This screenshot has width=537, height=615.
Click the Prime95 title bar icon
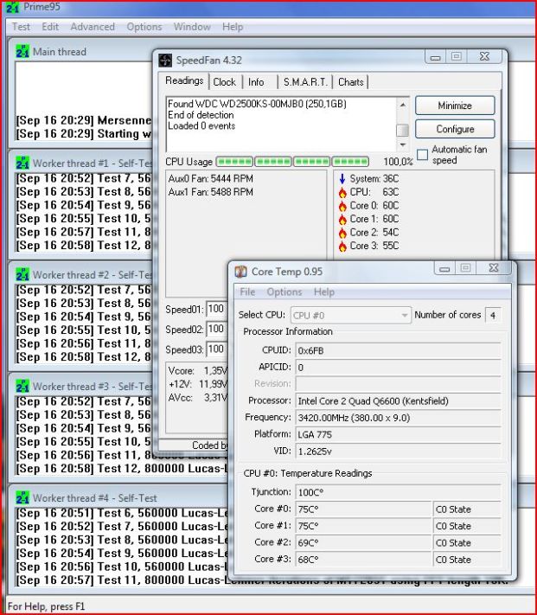[12, 8]
